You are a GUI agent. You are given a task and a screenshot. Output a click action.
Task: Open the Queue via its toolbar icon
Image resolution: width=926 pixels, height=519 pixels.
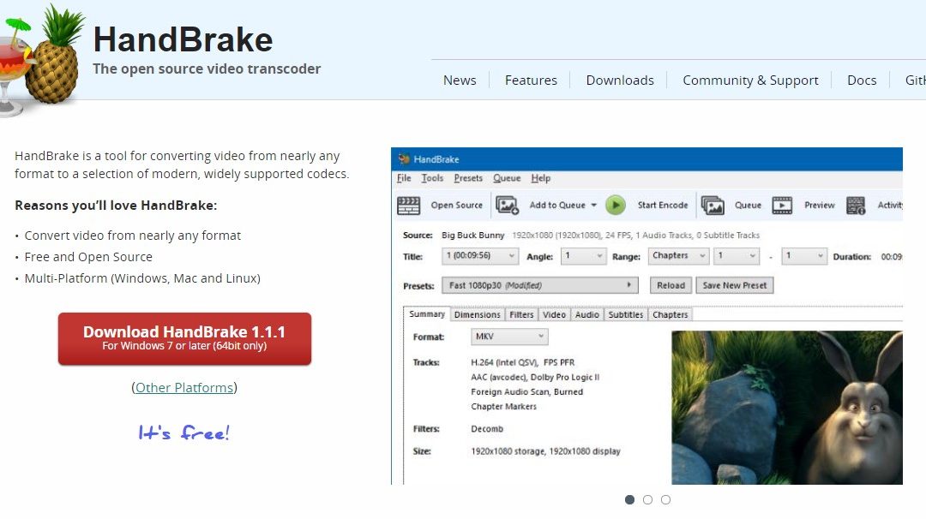[714, 205]
